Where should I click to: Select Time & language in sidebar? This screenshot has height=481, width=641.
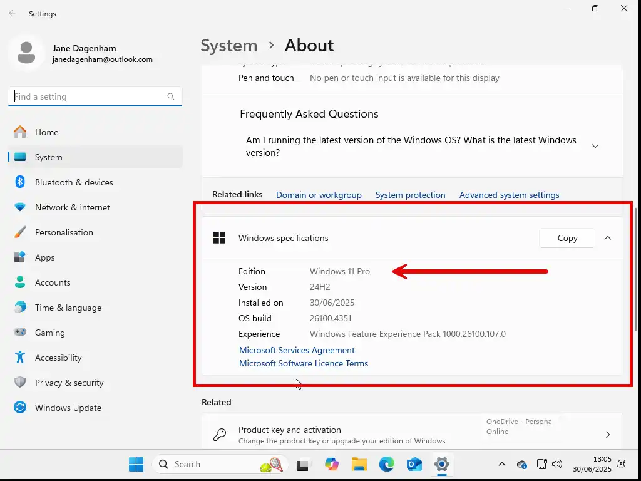coord(68,308)
